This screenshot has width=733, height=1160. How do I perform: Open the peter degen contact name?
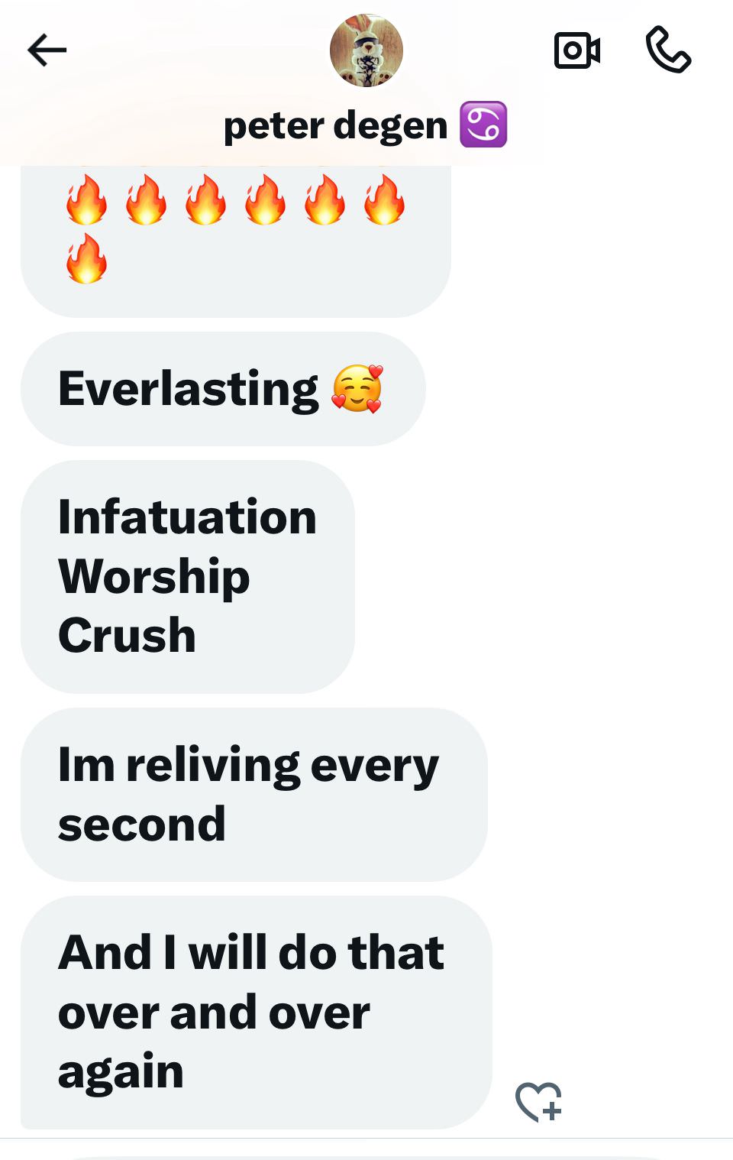(x=335, y=125)
